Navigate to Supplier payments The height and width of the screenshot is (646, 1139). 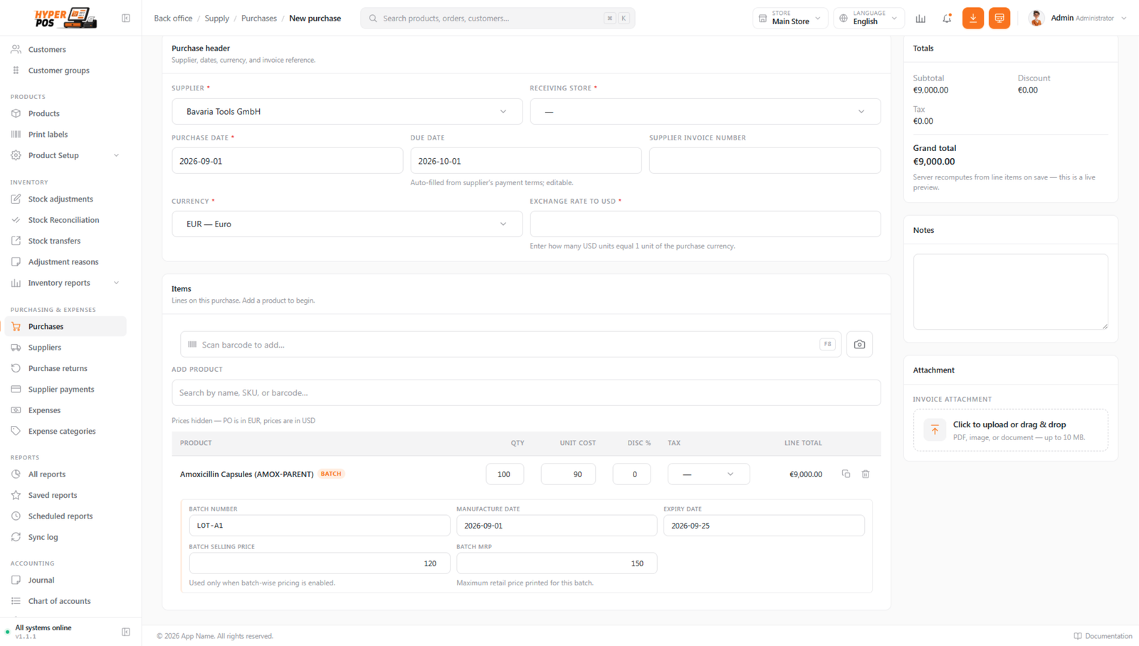tap(65, 390)
